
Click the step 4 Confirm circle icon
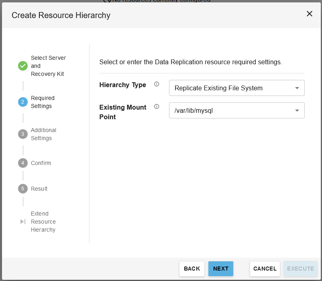coord(23,163)
